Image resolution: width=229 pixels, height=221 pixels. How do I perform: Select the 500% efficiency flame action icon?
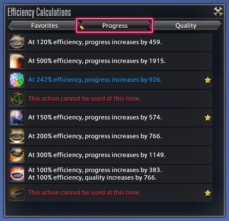point(17,61)
